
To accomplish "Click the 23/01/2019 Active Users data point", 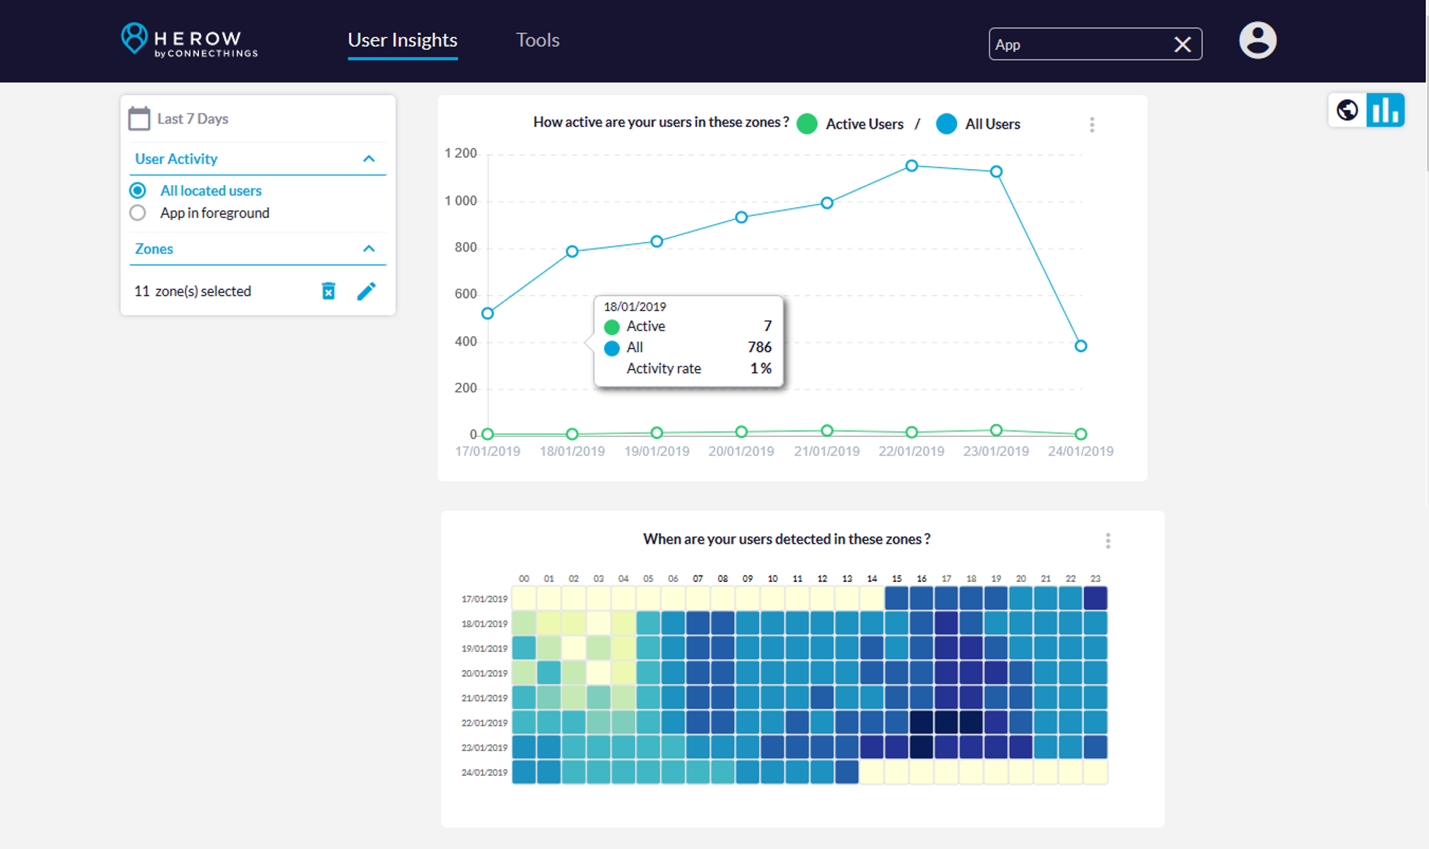I will [996, 430].
